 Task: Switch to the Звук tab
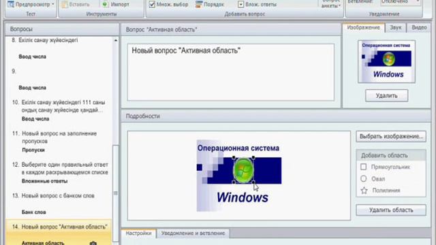pyautogui.click(x=395, y=27)
